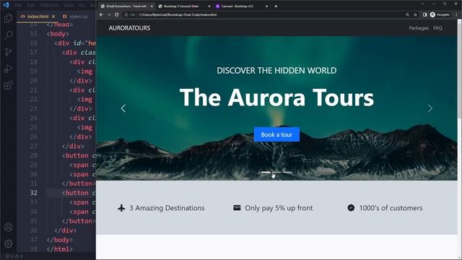This screenshot has height=260, width=462.
Task: Reload the browser page
Action: tap(117, 14)
